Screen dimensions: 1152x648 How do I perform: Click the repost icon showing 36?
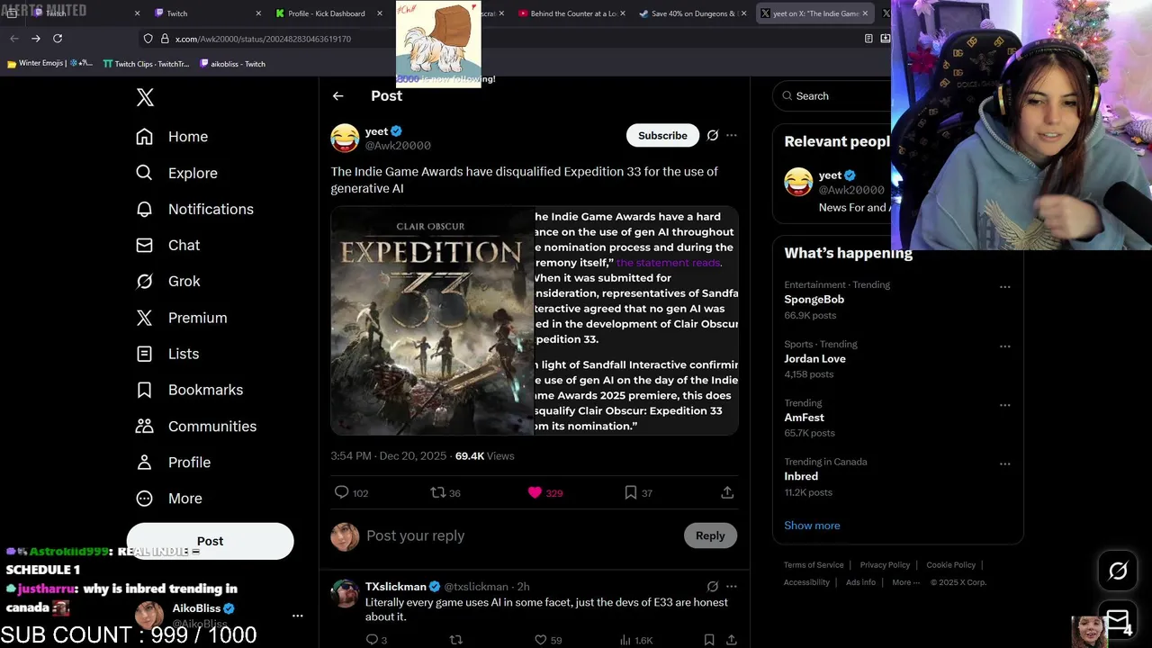click(x=438, y=492)
